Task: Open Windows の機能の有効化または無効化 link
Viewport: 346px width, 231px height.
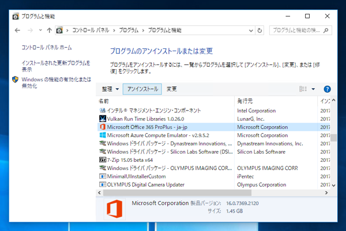Action: pos(57,82)
